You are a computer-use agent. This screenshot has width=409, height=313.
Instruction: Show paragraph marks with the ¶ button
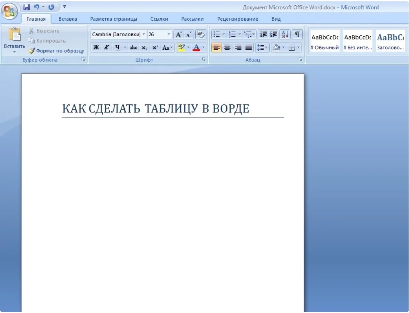coord(297,34)
